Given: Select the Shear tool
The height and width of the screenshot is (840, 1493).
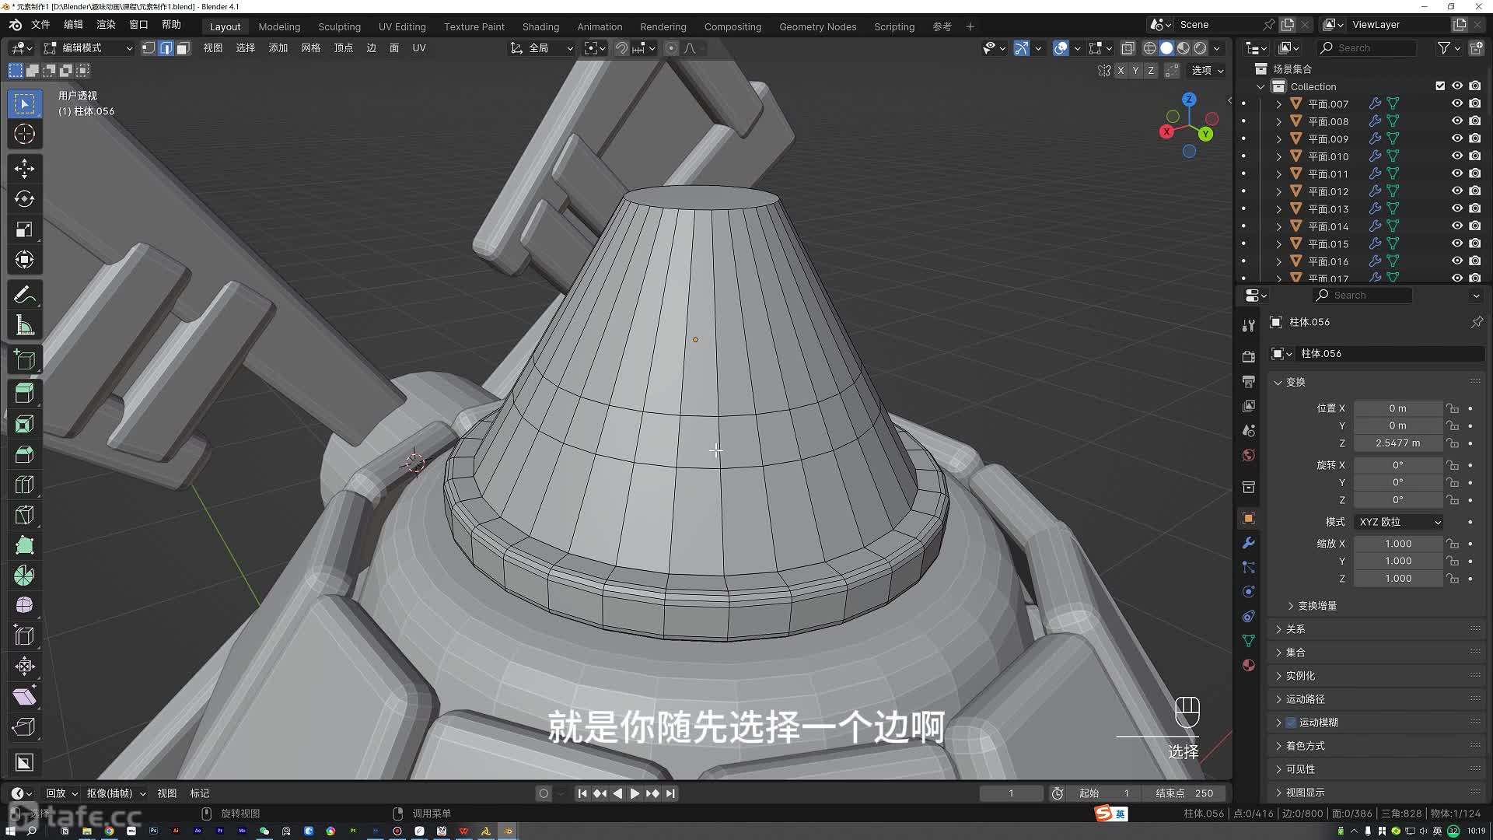Looking at the screenshot, I should (24, 697).
